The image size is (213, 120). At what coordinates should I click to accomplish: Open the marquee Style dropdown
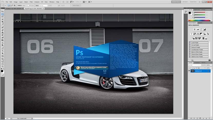coord(43,6)
